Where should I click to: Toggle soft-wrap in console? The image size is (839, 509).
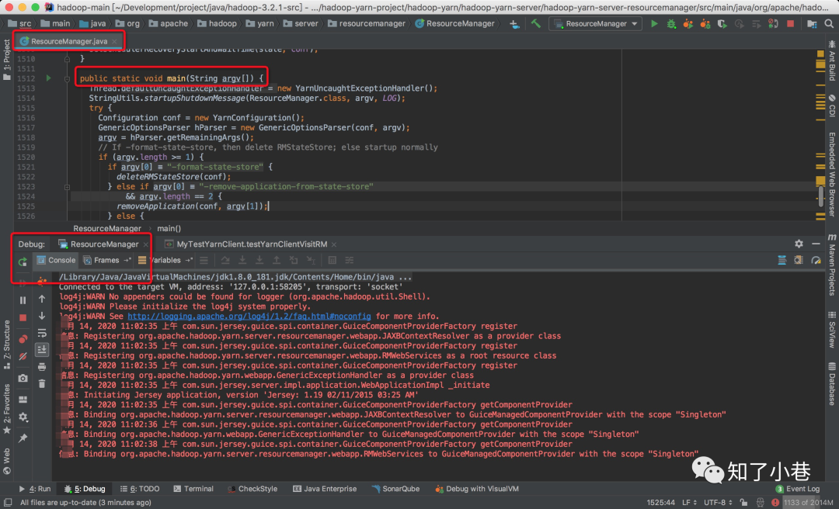(42, 333)
